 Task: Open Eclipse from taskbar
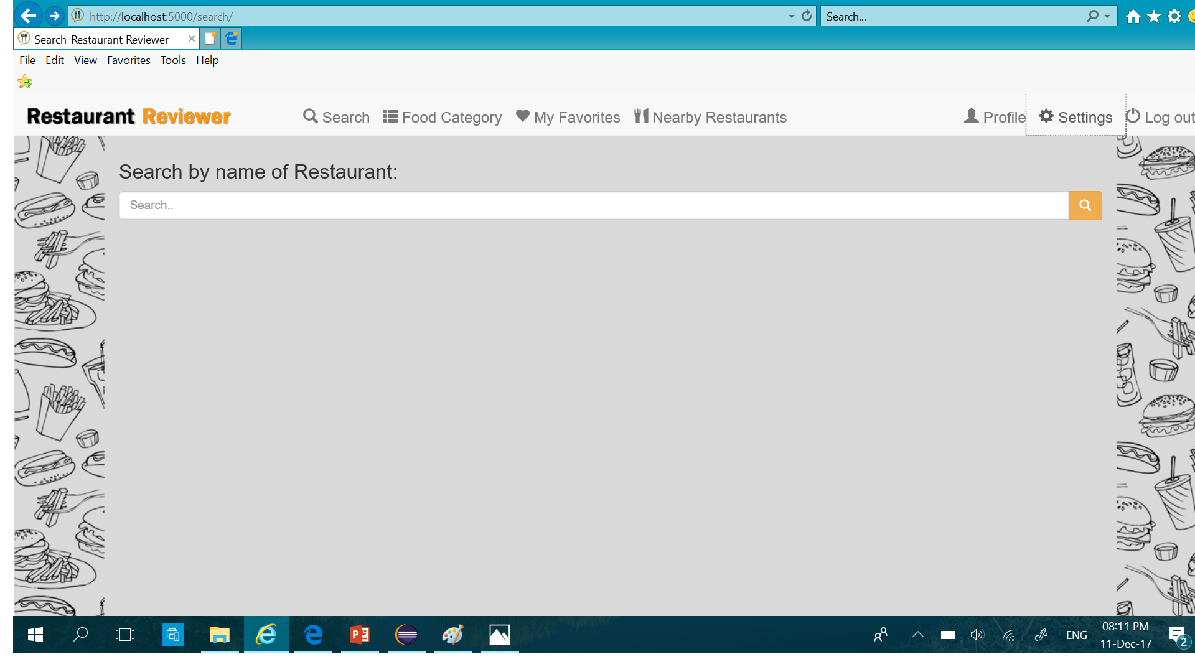coord(406,635)
